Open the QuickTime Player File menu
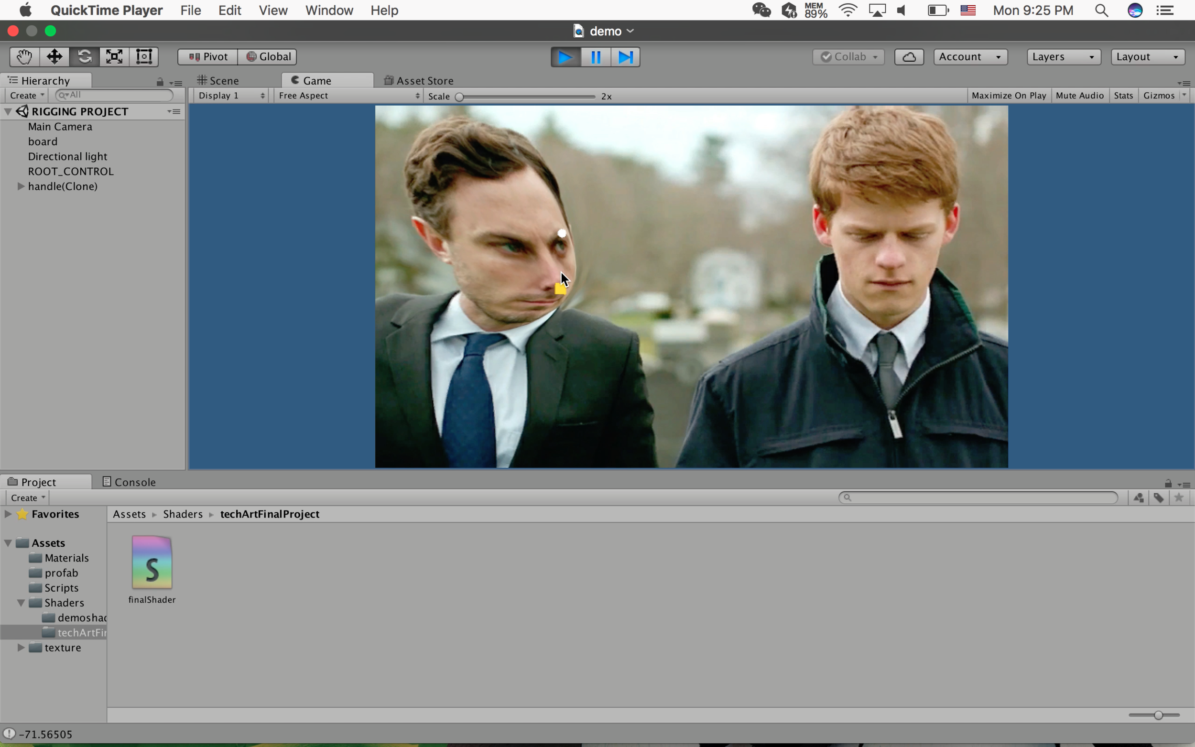 point(191,11)
